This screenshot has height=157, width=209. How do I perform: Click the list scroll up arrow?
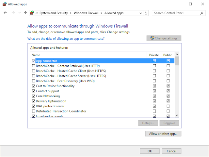pyautogui.click(x=177, y=54)
